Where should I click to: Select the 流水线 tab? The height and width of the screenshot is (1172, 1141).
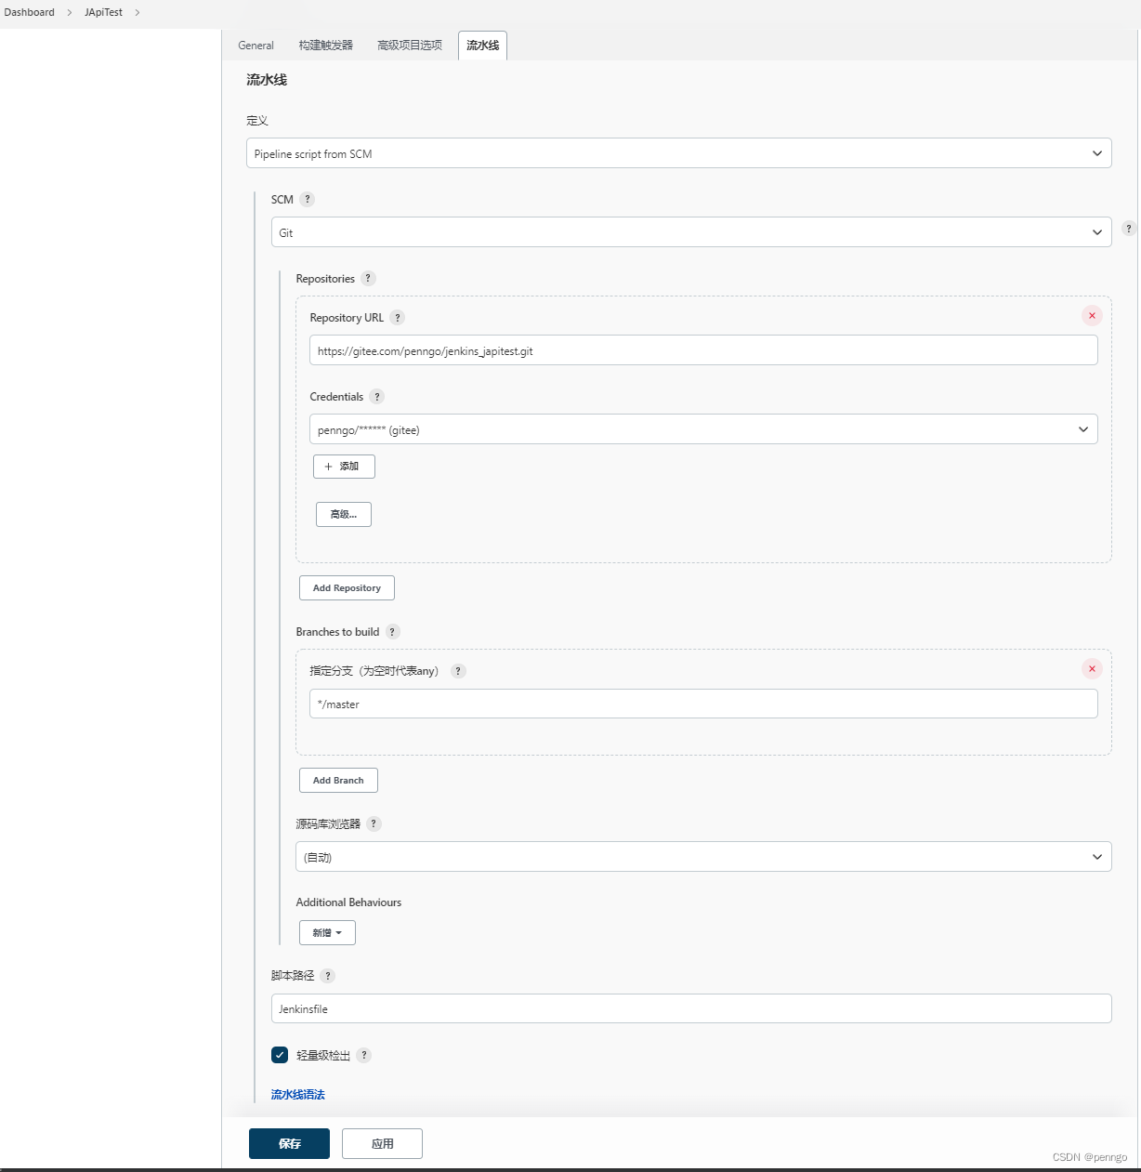point(482,46)
